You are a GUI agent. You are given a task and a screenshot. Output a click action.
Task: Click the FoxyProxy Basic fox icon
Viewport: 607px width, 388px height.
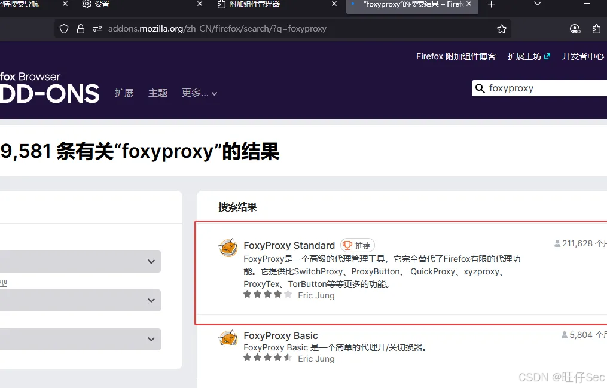[228, 337]
